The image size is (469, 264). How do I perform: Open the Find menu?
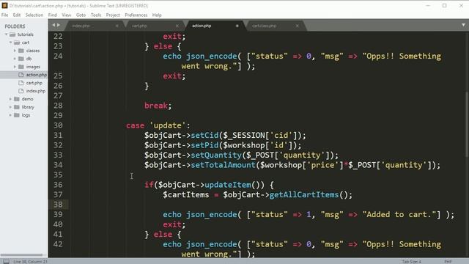(x=52, y=15)
